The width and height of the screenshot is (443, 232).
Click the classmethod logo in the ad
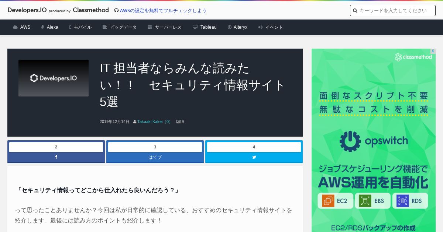[413, 57]
